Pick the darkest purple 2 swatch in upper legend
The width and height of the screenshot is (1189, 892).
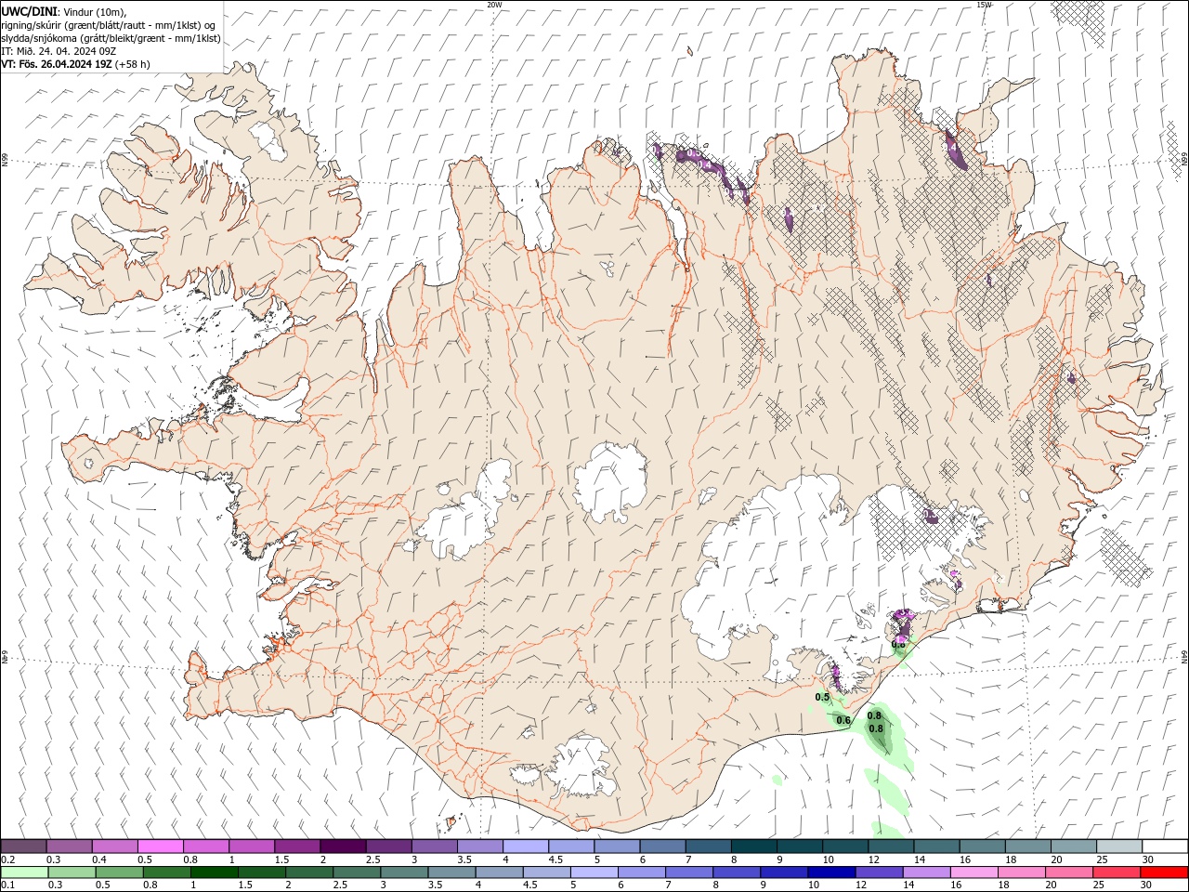342,846
